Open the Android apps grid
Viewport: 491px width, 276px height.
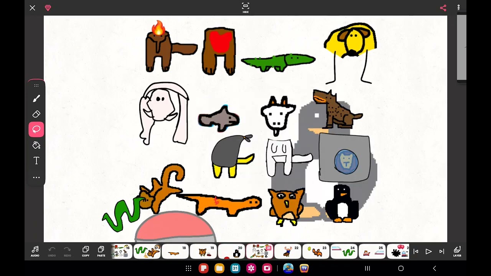coord(188,268)
